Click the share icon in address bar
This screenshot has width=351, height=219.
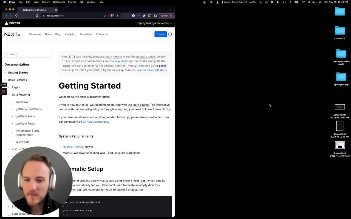click(x=105, y=16)
